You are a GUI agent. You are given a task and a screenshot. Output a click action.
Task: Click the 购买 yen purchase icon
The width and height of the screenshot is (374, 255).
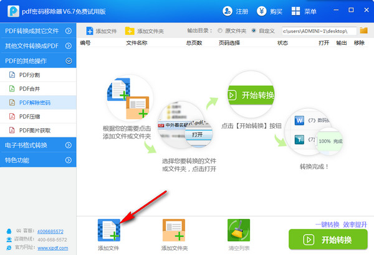(x=262, y=11)
